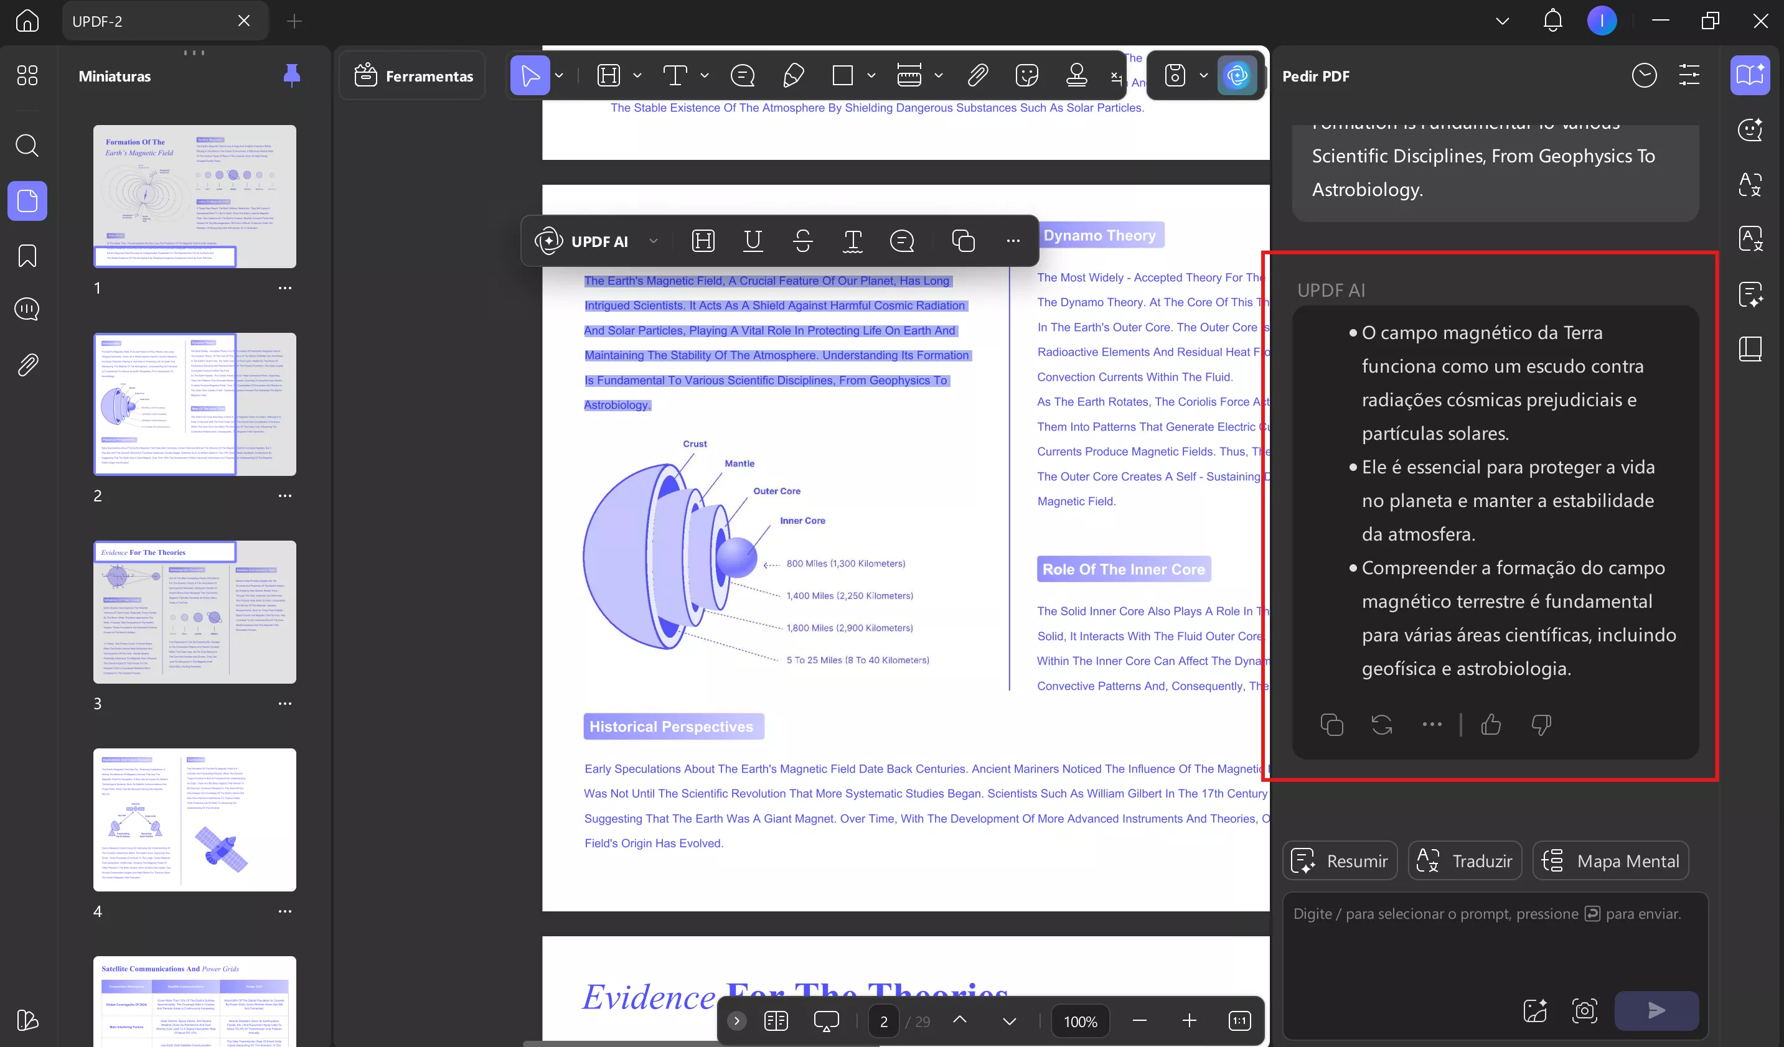The height and width of the screenshot is (1047, 1784).
Task: Open the bookmarks panel in left sidebar
Action: (27, 256)
